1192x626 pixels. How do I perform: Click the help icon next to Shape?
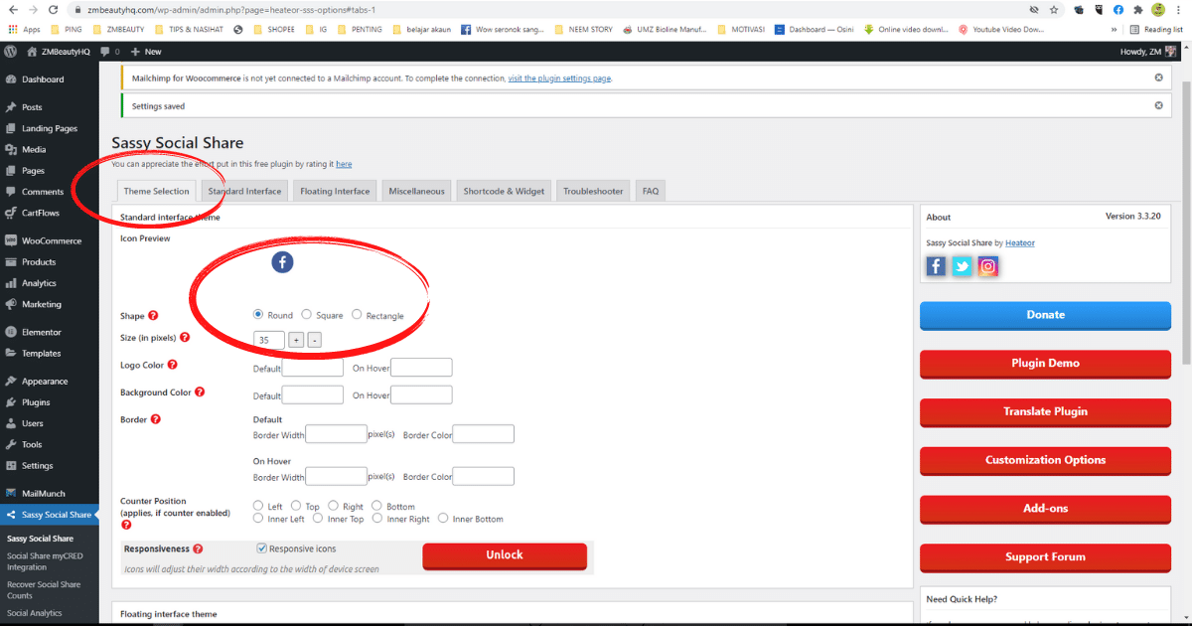click(x=154, y=314)
